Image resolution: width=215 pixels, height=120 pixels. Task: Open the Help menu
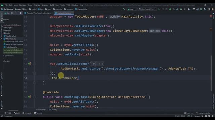pos(81,5)
